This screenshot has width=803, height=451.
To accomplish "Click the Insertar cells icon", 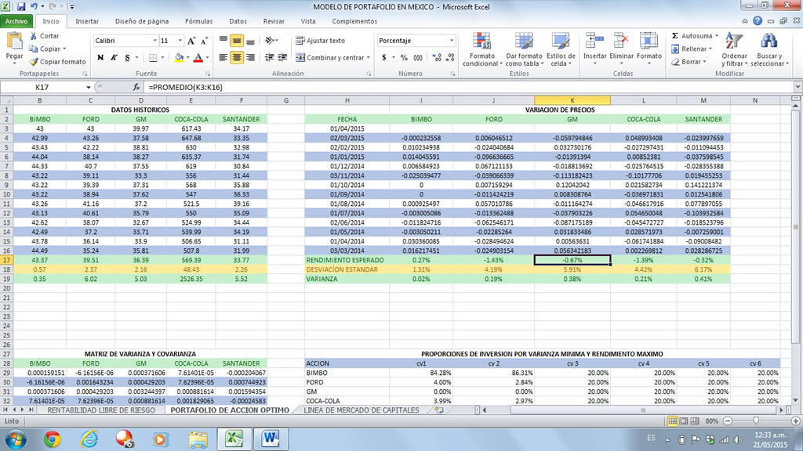I will (594, 41).
